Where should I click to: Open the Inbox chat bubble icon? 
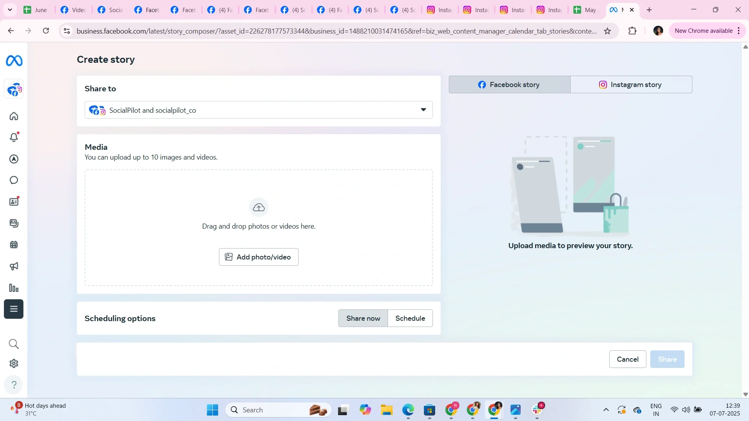point(14,180)
